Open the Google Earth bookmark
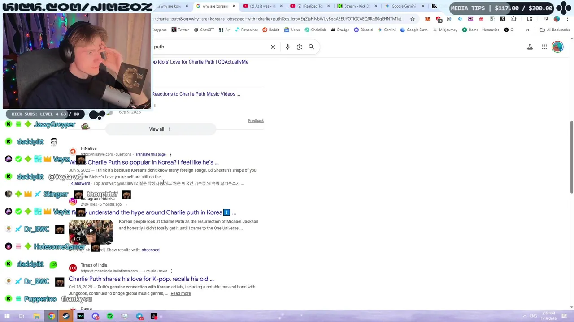This screenshot has height=322, width=574. (x=413, y=30)
